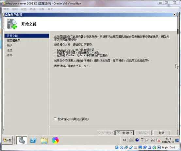Launch Windows PowerShell from the taskbar
The image size is (181, 151).
point(33,140)
